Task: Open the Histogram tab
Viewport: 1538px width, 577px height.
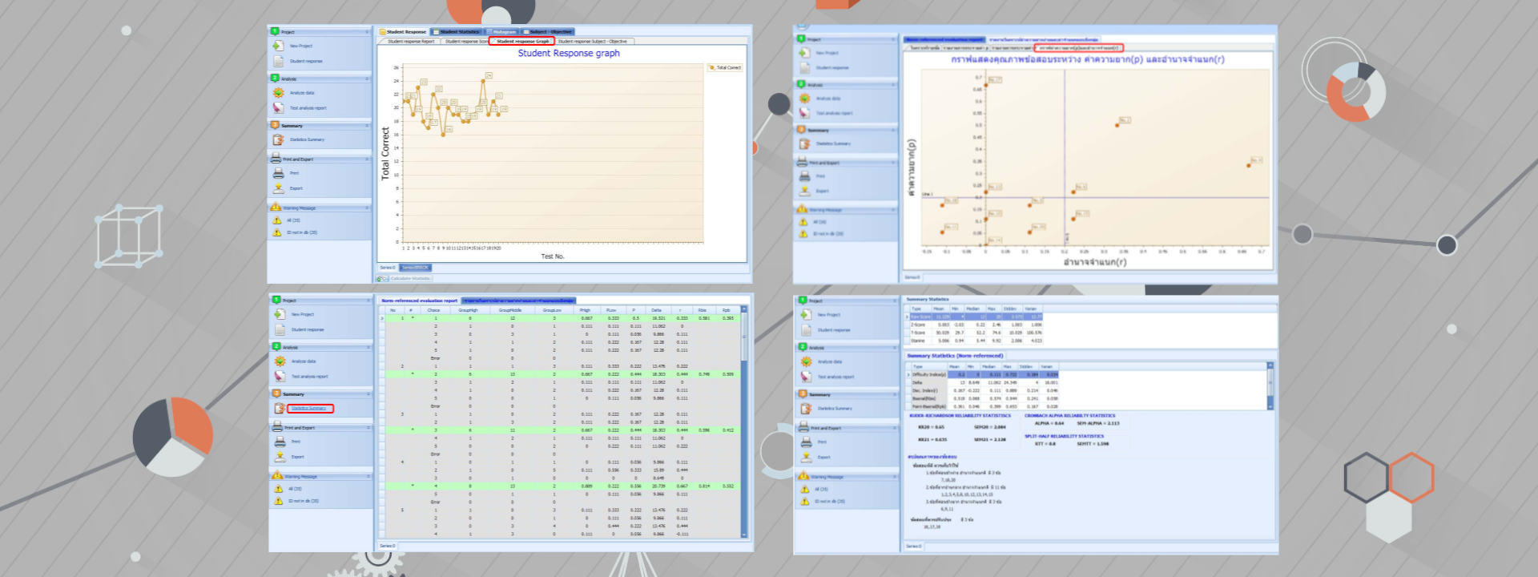Action: click(x=501, y=32)
